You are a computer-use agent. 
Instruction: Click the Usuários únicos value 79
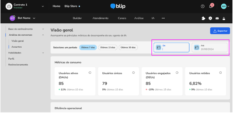105,84
